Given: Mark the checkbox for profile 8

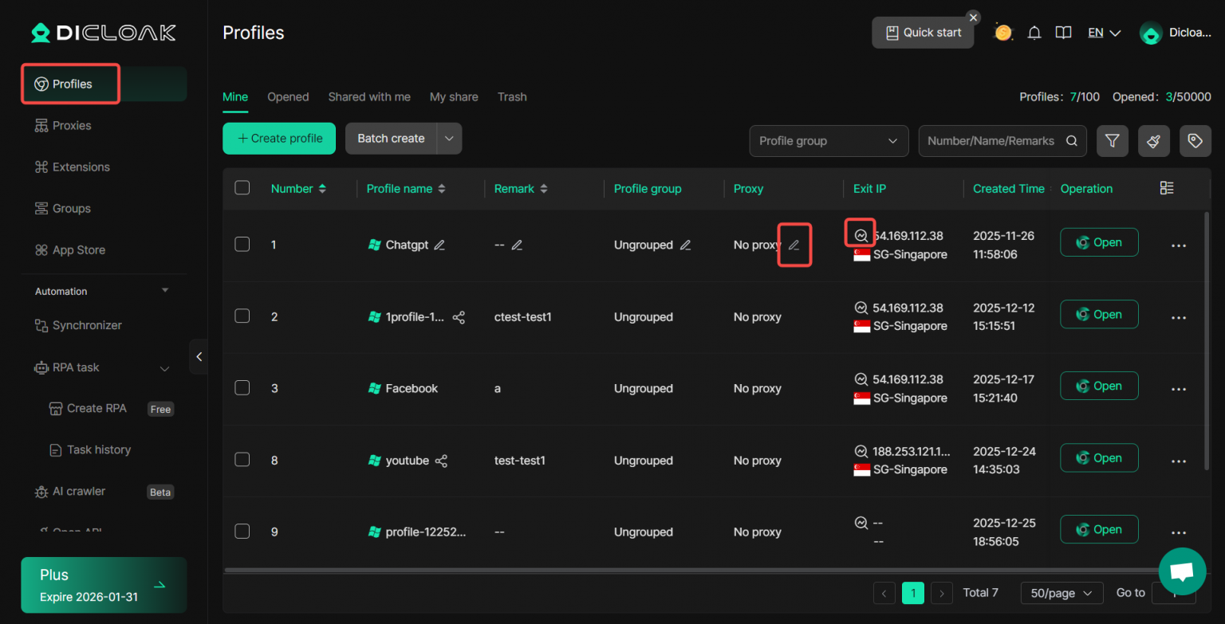Looking at the screenshot, I should point(242,459).
